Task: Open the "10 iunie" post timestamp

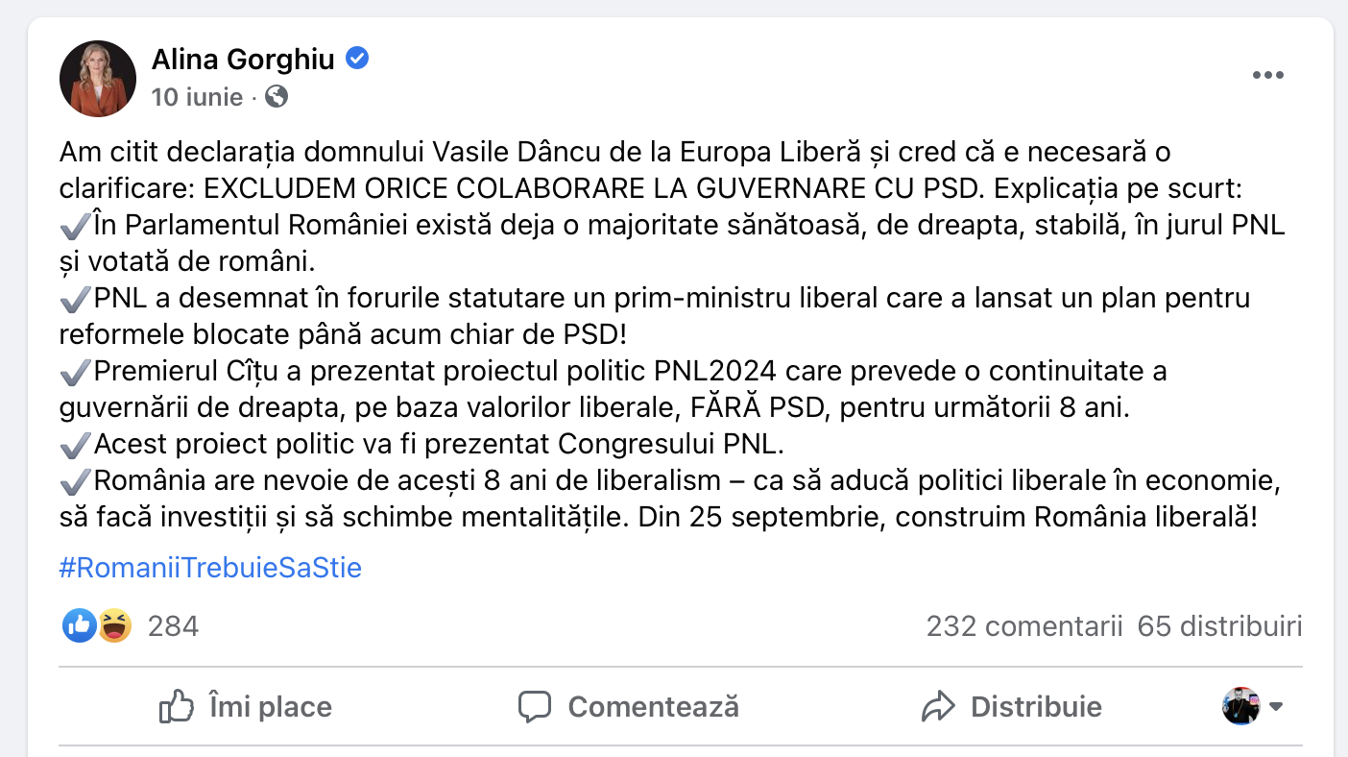Action: (197, 97)
